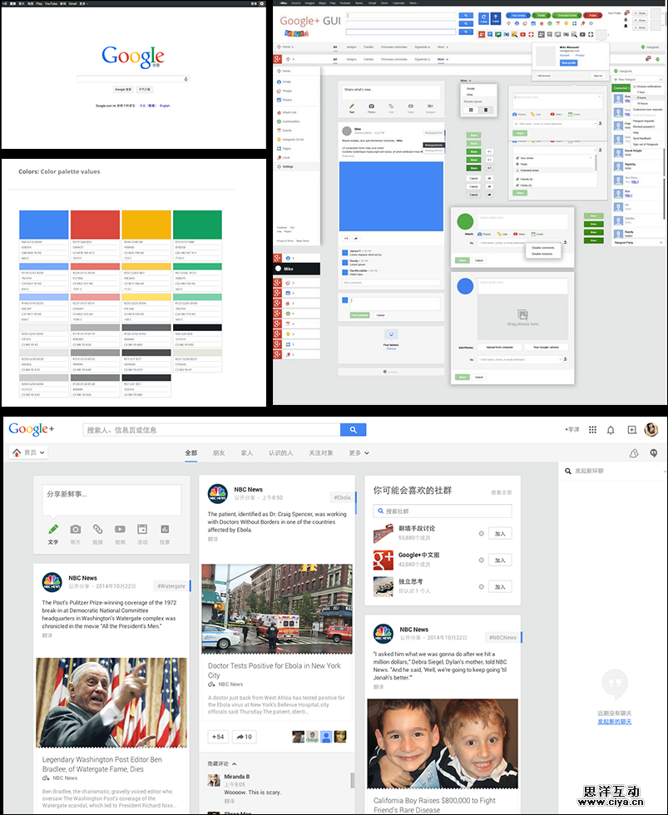668x815 pixels.
Task: Select the 文字 pencil icon
Action: pyautogui.click(x=53, y=529)
